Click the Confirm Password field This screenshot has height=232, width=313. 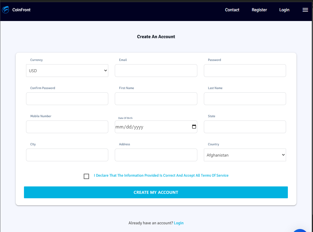[x=67, y=99]
